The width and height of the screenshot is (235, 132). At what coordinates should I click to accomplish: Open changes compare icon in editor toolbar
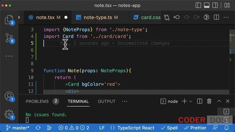click(x=167, y=18)
